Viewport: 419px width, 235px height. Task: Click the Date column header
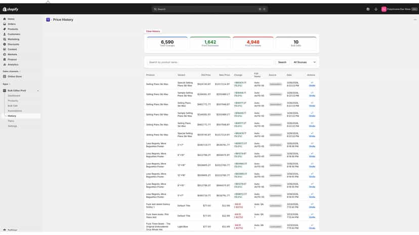coord(289,75)
